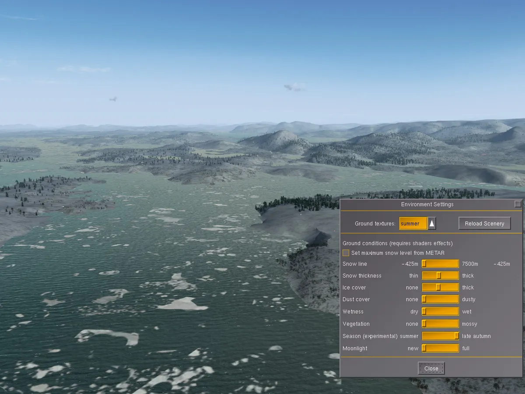Screen dimensions: 525x394
Task: Enable Set maximum snow level from METAR
Action: (346, 253)
